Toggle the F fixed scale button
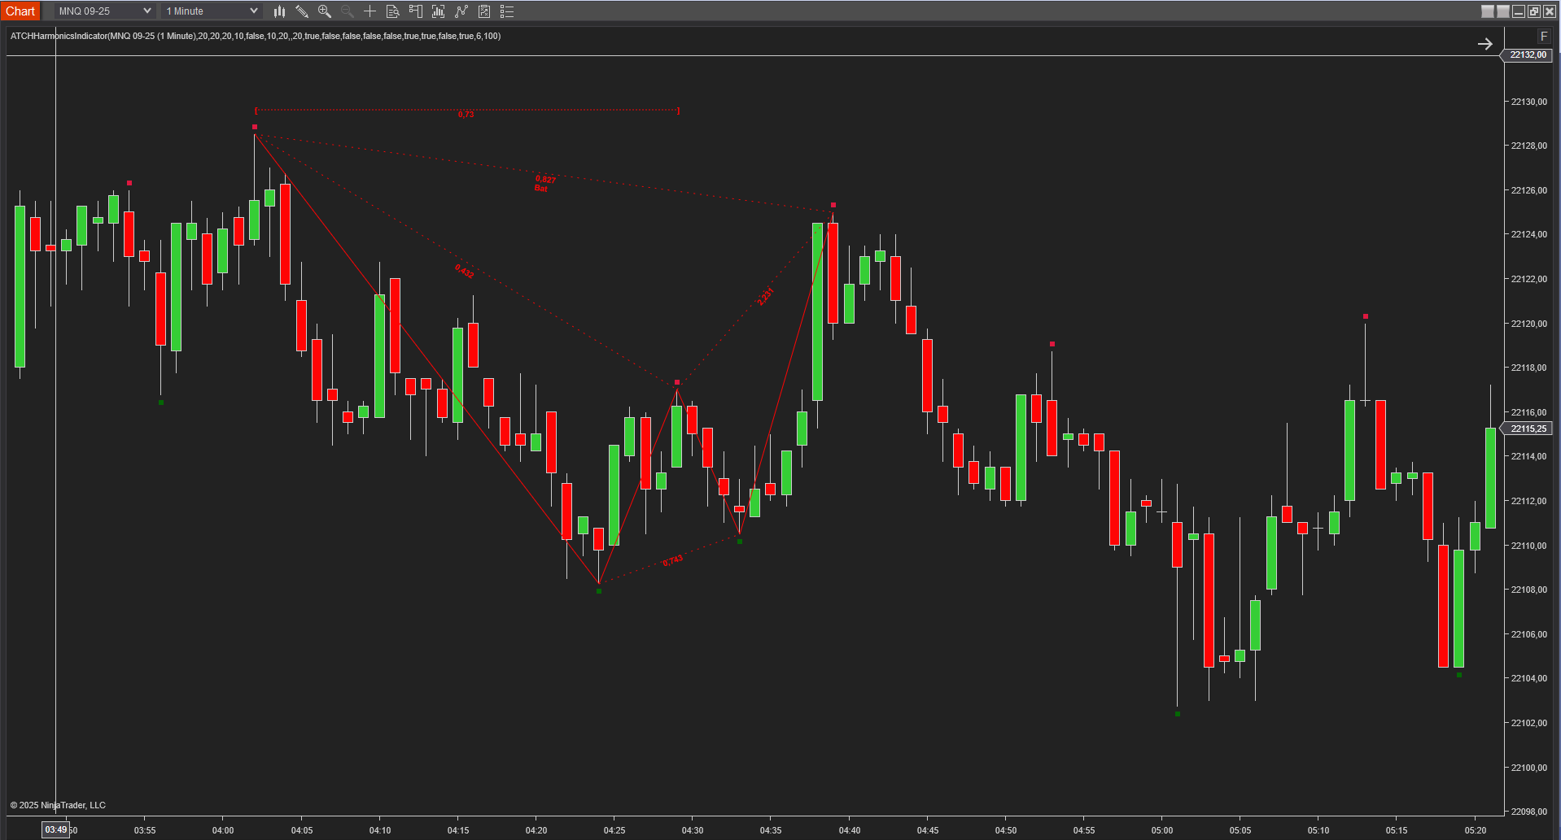 click(1544, 37)
